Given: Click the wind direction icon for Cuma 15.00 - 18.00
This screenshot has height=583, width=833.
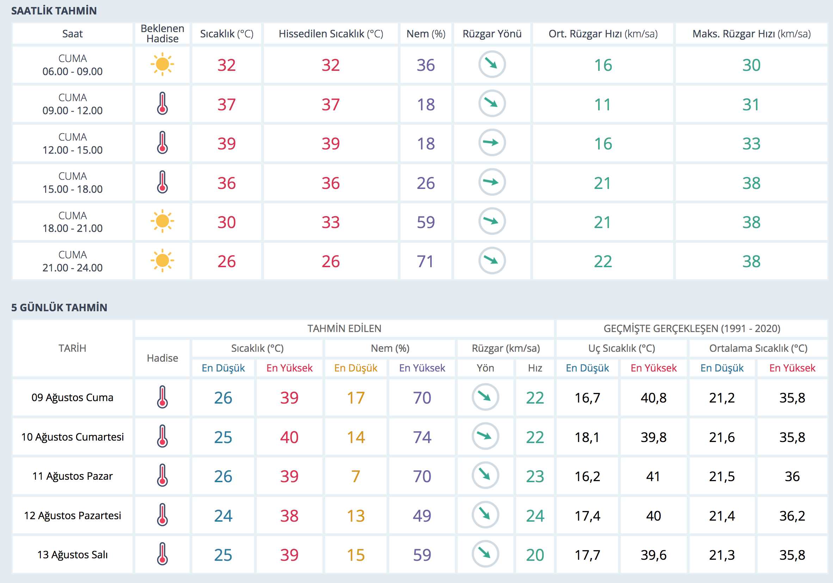Looking at the screenshot, I should point(492,182).
